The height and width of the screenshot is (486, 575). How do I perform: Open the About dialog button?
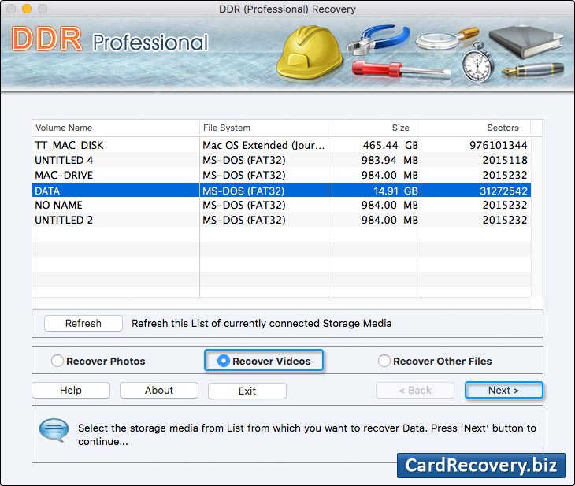pos(159,390)
